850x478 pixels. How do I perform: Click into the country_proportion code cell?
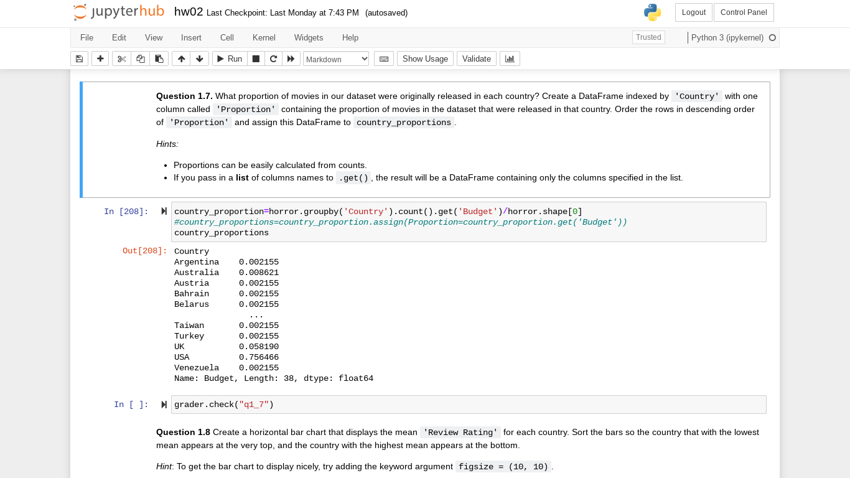click(469, 222)
